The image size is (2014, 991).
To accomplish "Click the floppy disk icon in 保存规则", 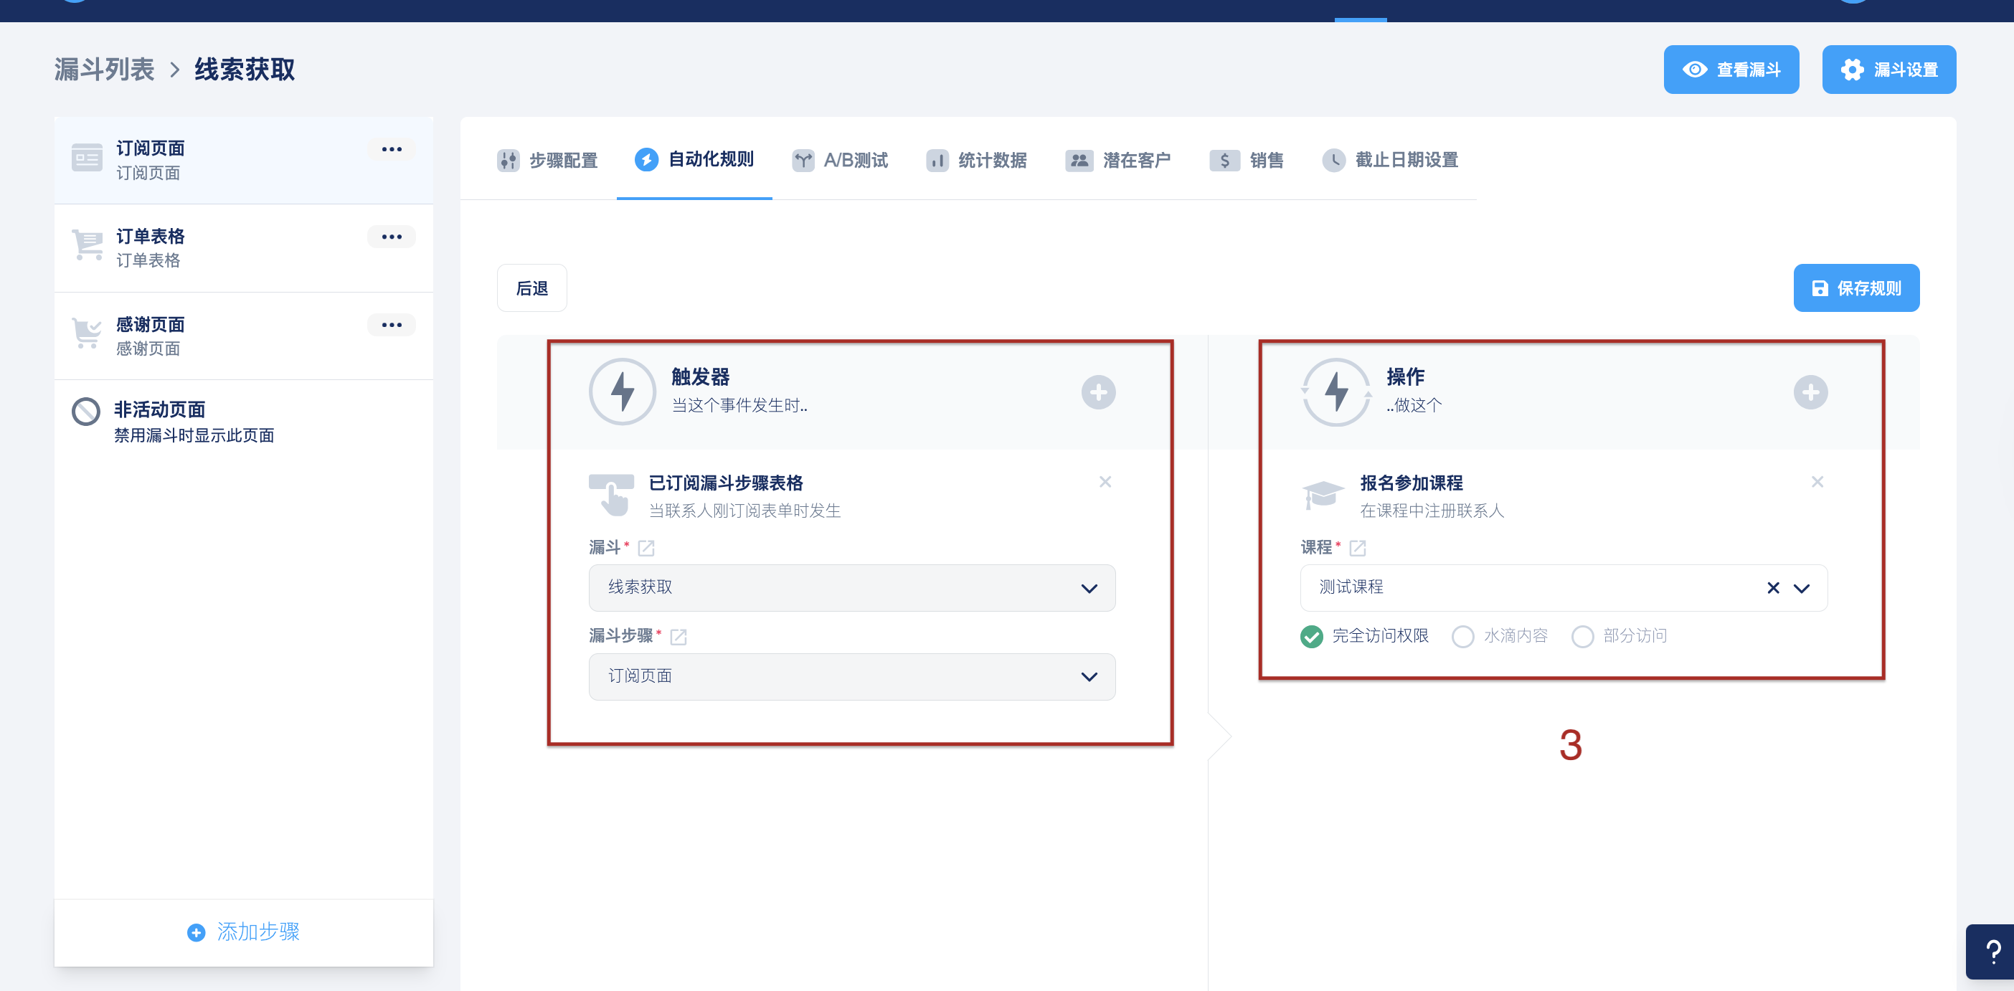I will click(1820, 288).
